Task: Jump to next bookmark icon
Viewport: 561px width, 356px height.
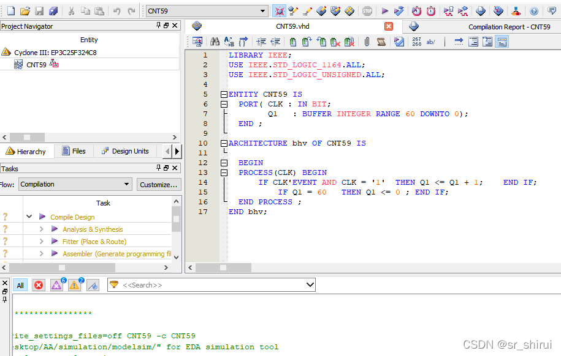Action: [x=307, y=42]
